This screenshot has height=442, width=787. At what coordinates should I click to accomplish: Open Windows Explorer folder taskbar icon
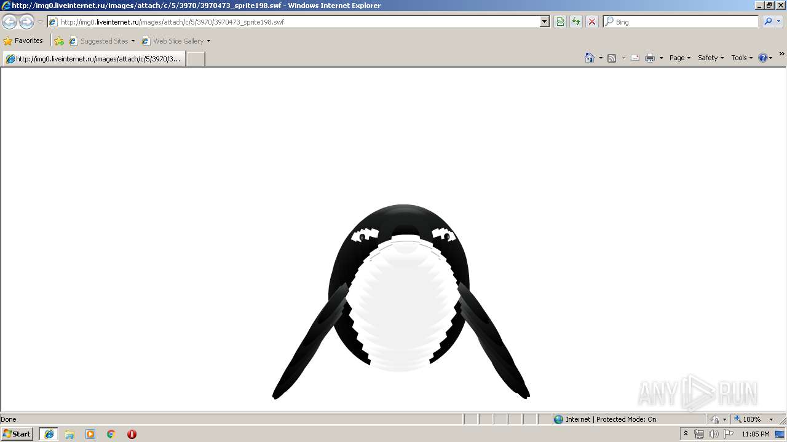tap(69, 434)
